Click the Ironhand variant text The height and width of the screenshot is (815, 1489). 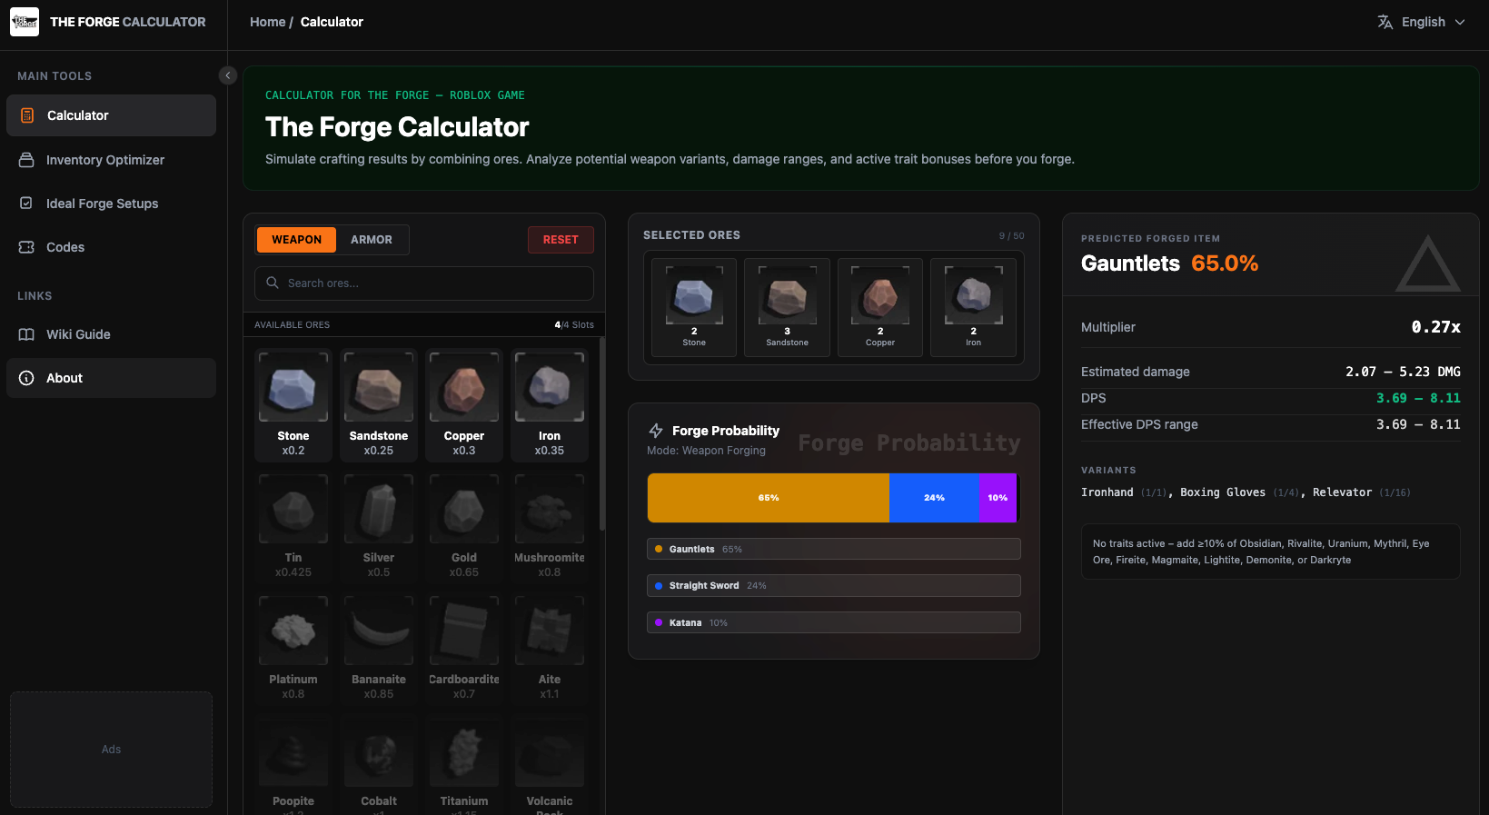point(1107,492)
